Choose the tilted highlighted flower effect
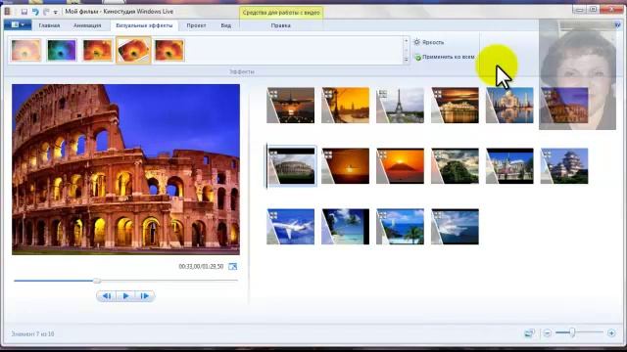This screenshot has width=627, height=352. [x=133, y=50]
